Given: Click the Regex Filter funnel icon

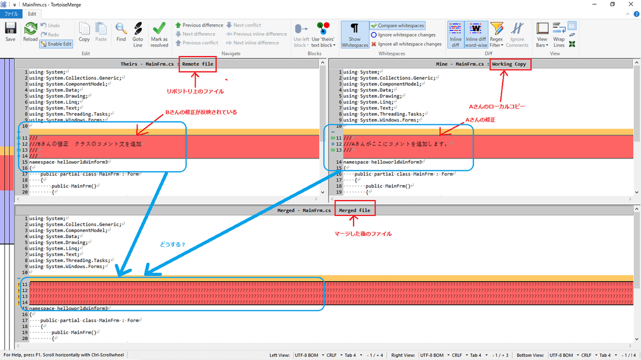Looking at the screenshot, I should [x=497, y=29].
